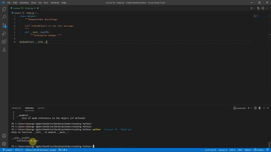Viewport: 271px width, 152px height.
Task: Switch to the Terminal panel tab
Action: [x=29, y=108]
